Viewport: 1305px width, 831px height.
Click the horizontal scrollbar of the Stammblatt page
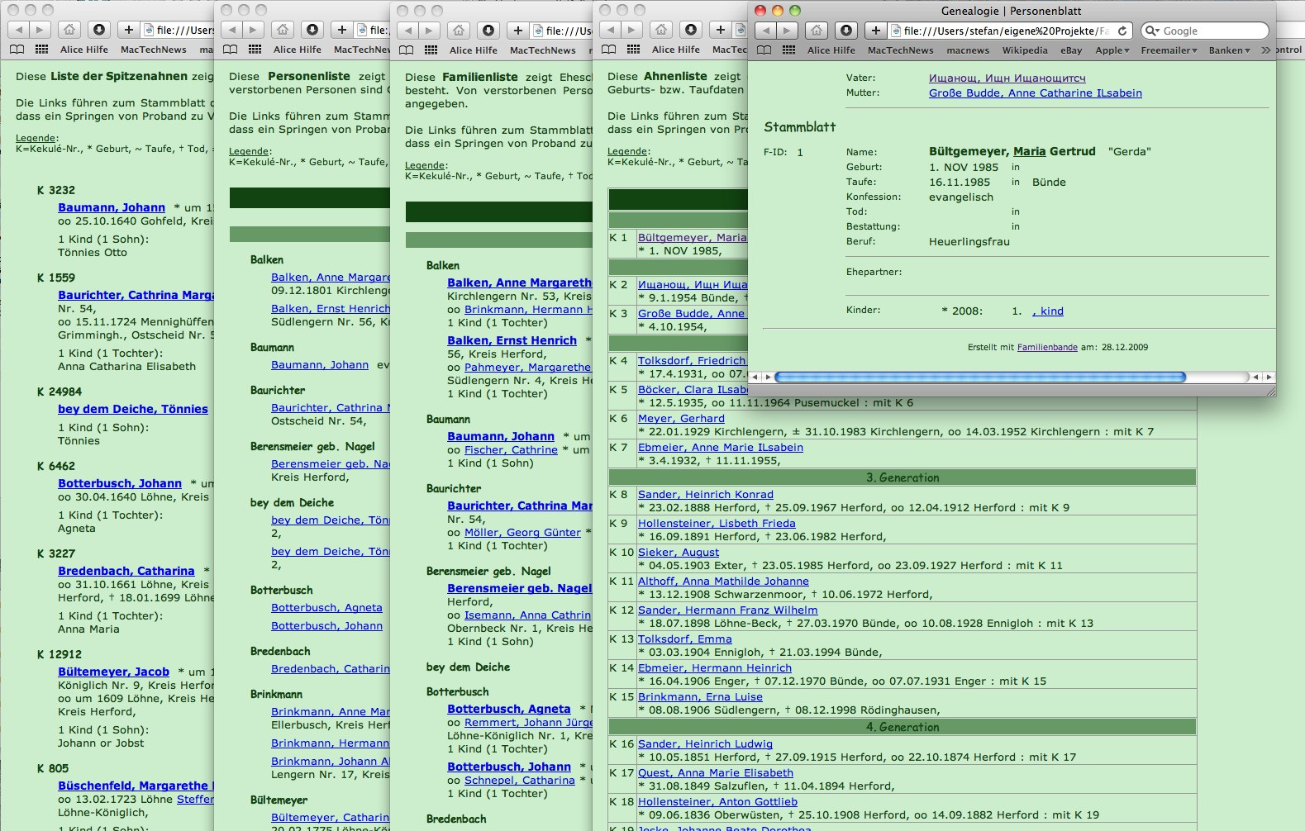[979, 378]
